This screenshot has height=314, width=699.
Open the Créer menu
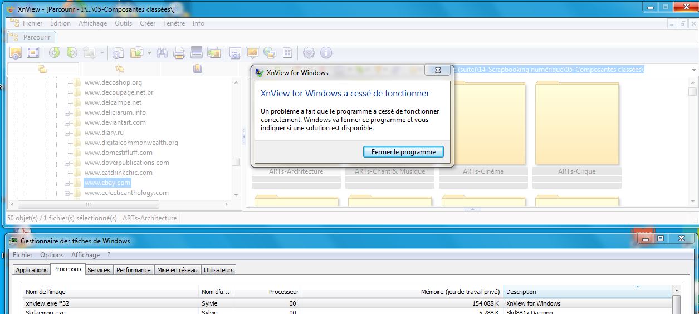click(x=148, y=23)
